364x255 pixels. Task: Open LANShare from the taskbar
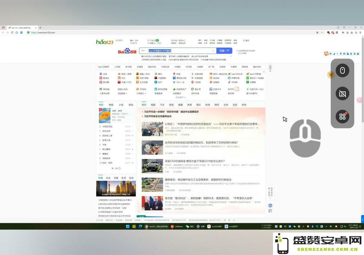pyautogui.click(x=177, y=227)
